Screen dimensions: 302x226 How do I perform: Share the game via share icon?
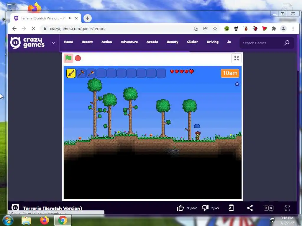click(x=250, y=208)
